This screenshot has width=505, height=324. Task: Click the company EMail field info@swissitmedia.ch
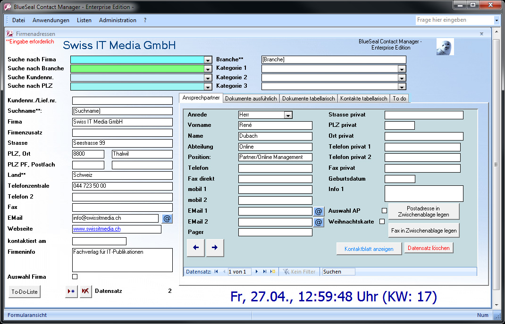tap(115, 218)
